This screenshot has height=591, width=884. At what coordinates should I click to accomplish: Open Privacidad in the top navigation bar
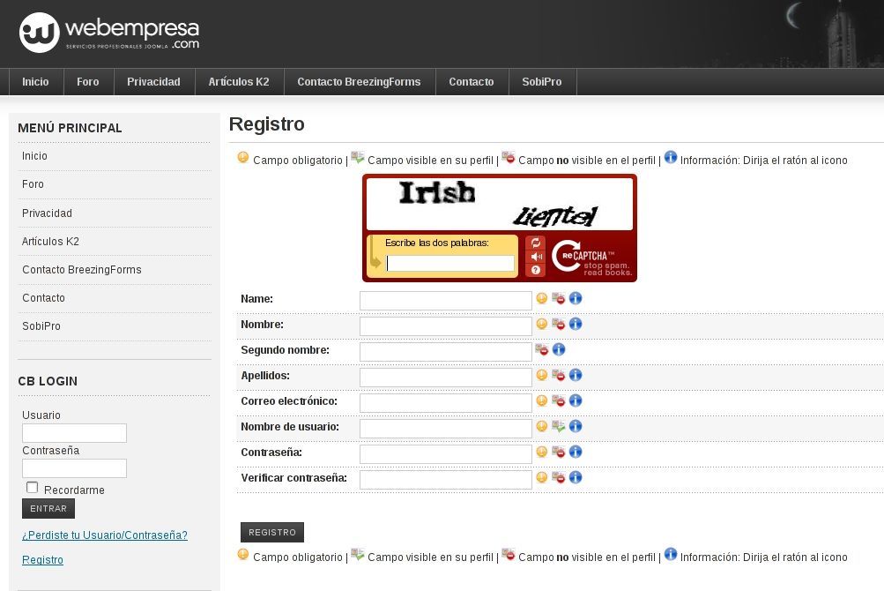[154, 82]
